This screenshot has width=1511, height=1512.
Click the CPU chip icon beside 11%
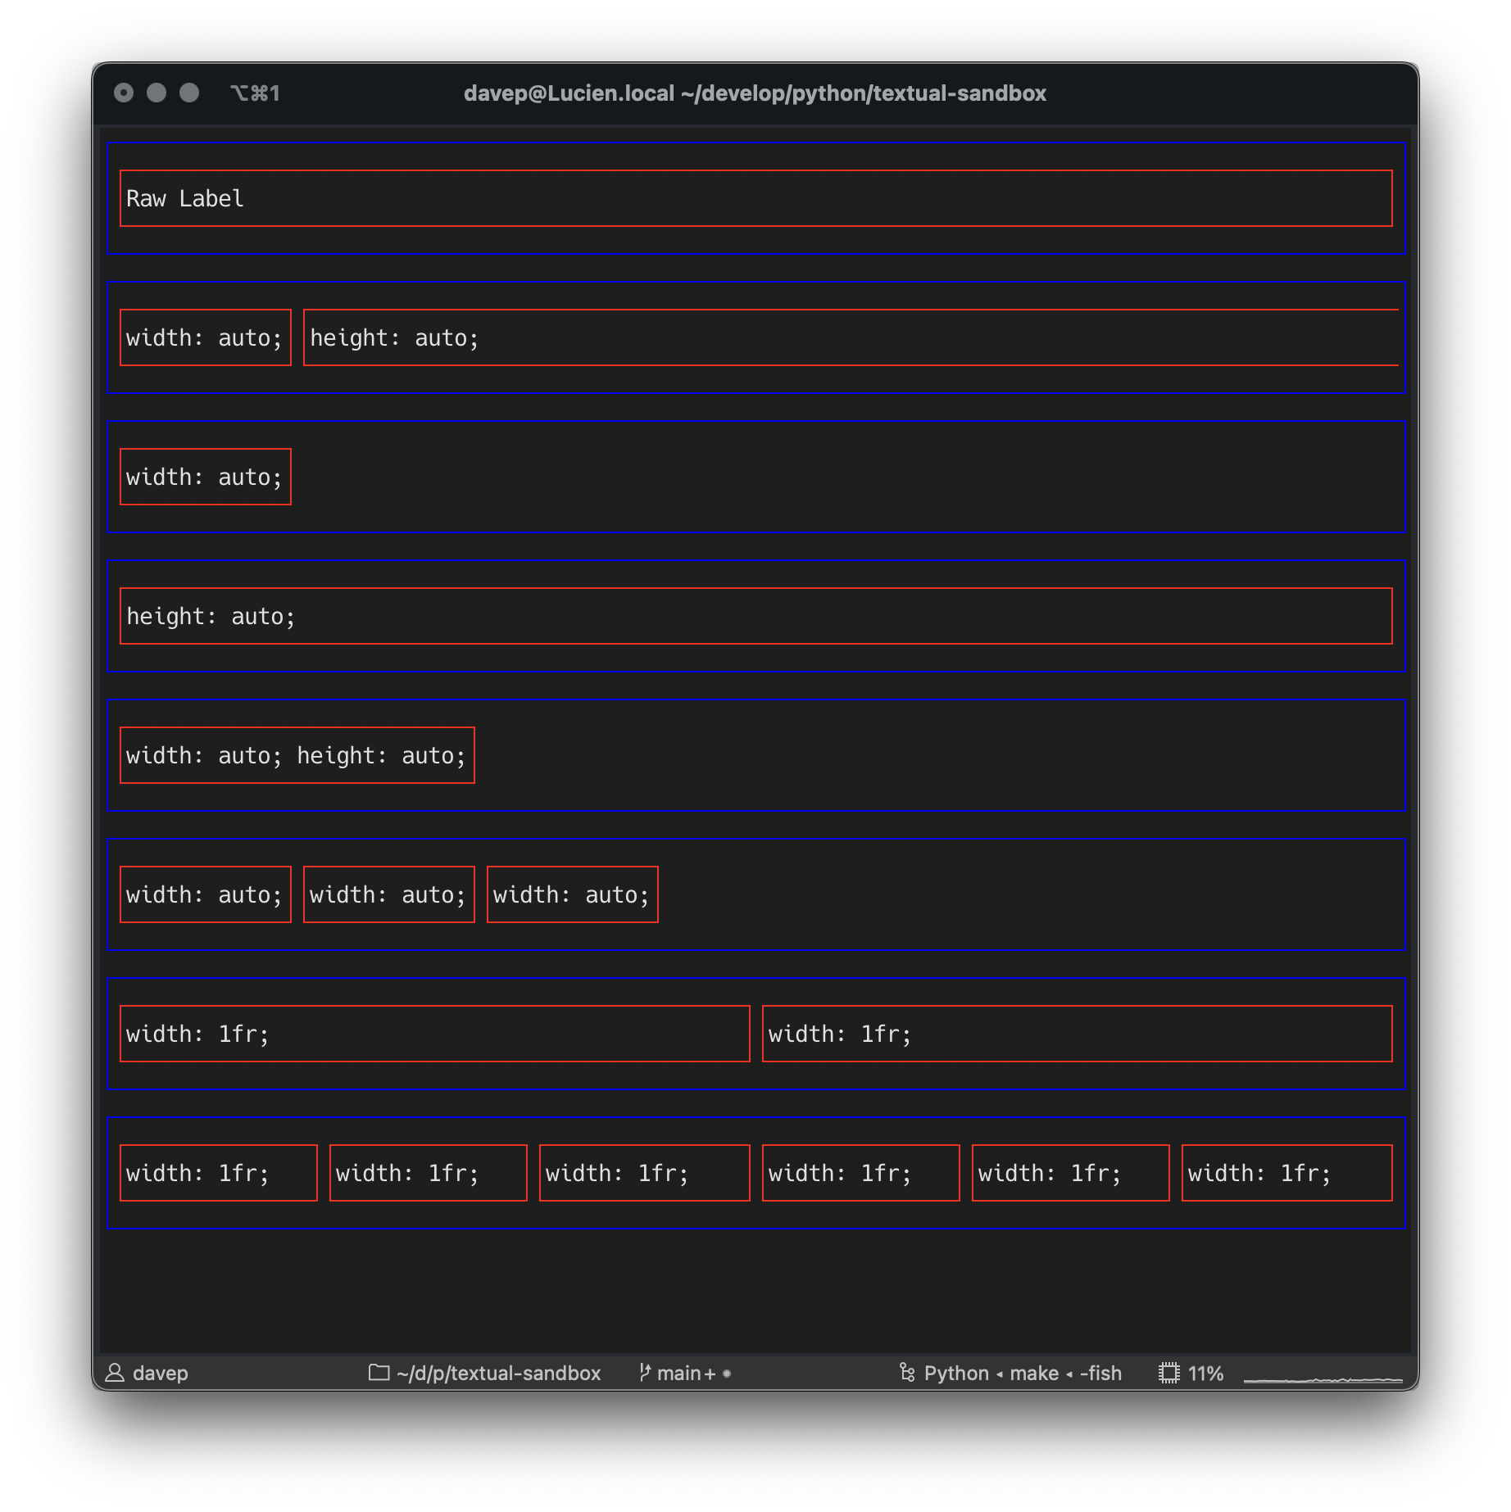[x=1169, y=1373]
